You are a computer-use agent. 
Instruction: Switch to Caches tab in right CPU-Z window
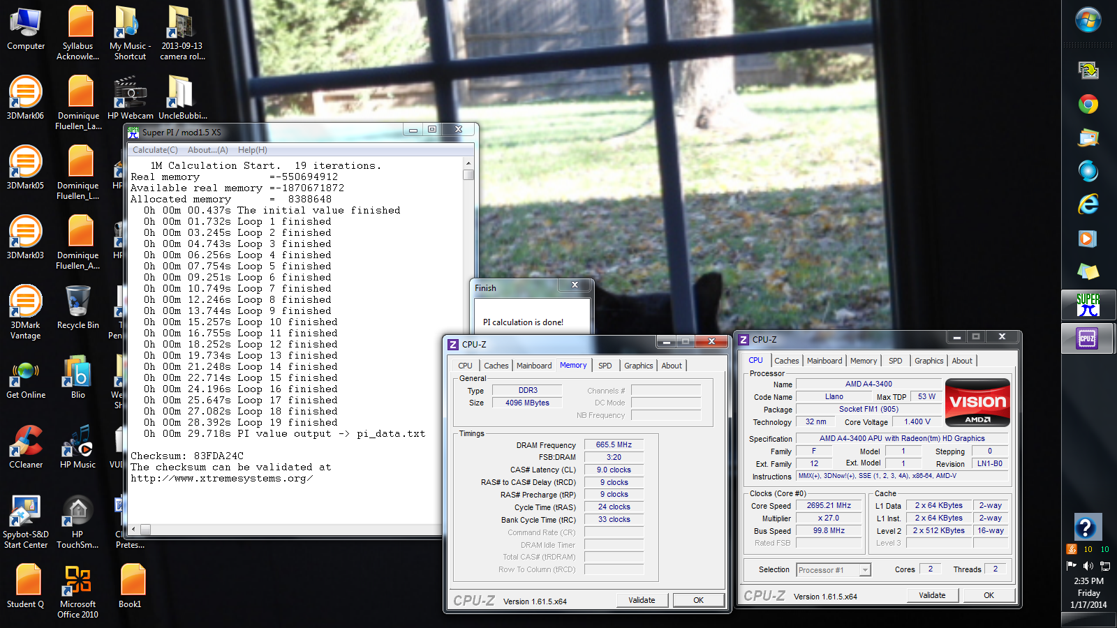(787, 361)
